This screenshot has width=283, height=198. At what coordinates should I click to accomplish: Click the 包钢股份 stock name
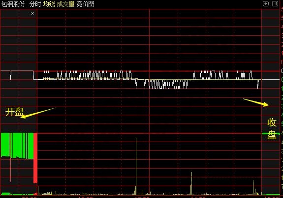click(13, 4)
